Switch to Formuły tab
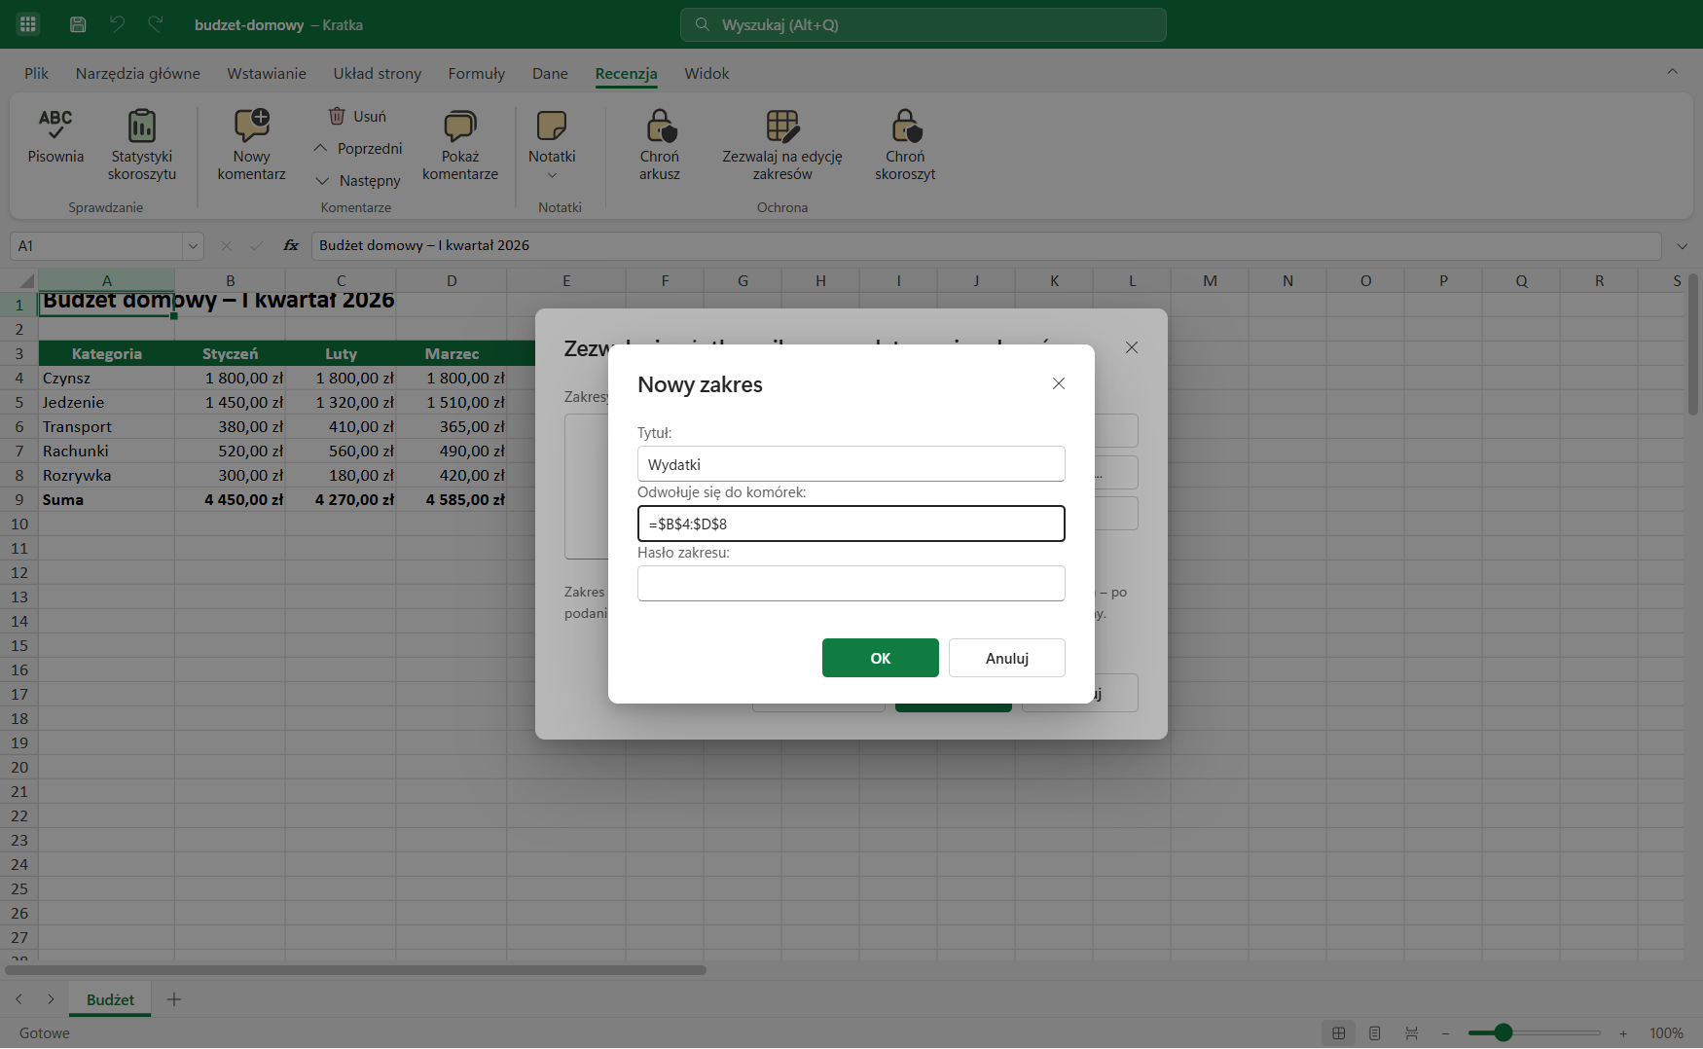The width and height of the screenshot is (1703, 1049). coord(477,73)
